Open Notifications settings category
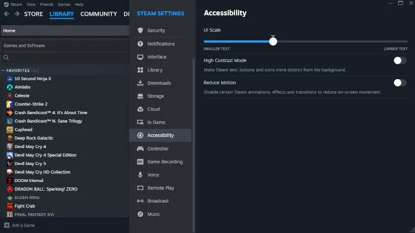Viewport: 415px width, 233px height. [x=161, y=44]
